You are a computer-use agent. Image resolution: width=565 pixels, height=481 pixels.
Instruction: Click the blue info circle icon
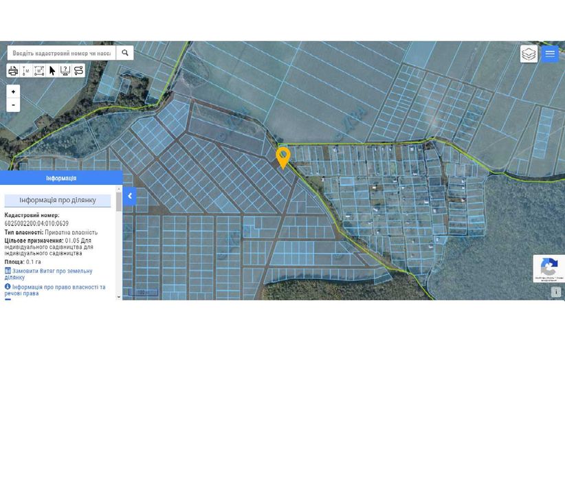click(x=8, y=287)
